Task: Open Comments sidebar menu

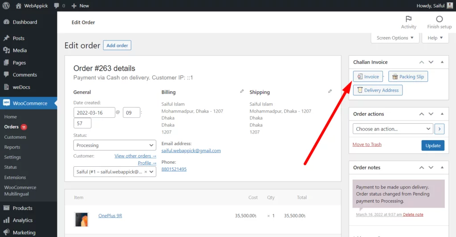Action: [28, 75]
